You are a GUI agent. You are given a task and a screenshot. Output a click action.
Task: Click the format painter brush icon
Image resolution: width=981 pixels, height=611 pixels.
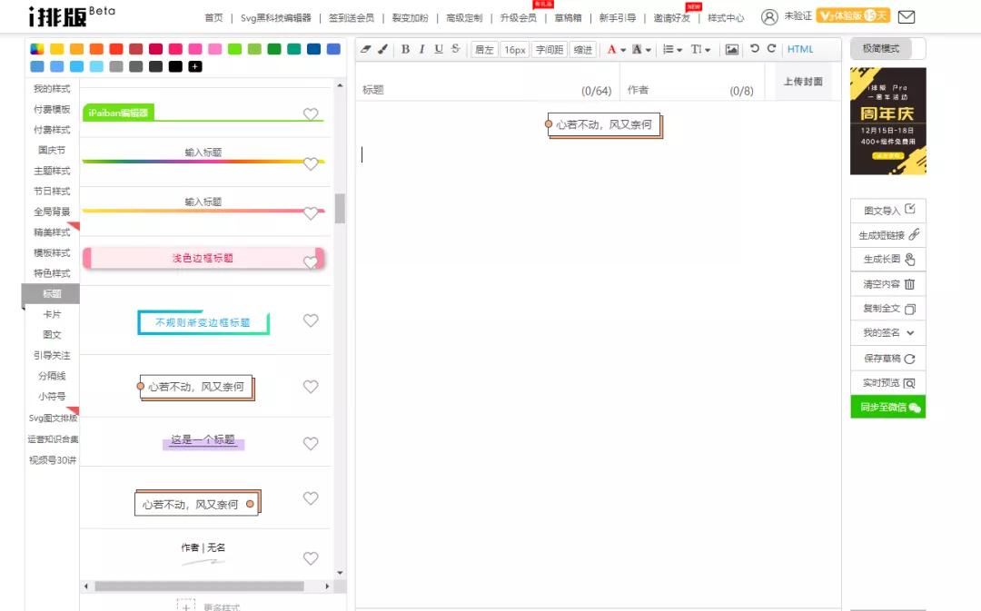coord(382,49)
